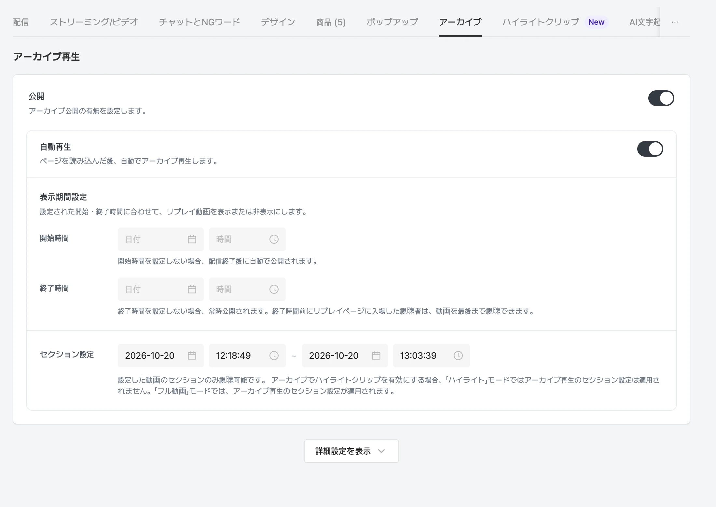716x507 pixels.
Task: Open the ストリーミング/ビデオ tab
Action: click(x=94, y=22)
